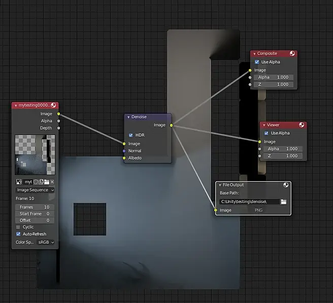333x303 pixels.
Task: Unlink image with the X icon
Action: pos(52,182)
